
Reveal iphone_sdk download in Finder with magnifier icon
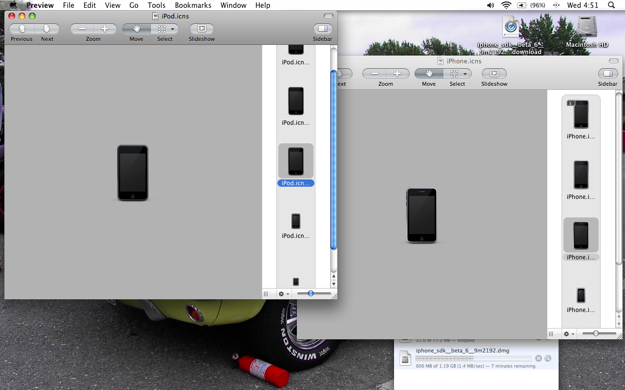coord(548,358)
